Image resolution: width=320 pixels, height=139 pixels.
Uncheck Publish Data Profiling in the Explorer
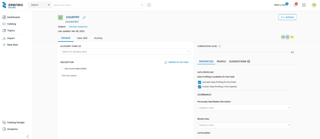[x=199, y=87]
